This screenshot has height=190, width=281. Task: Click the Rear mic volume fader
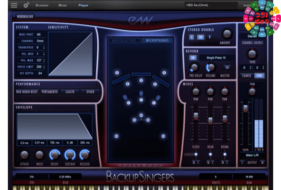pos(210,121)
